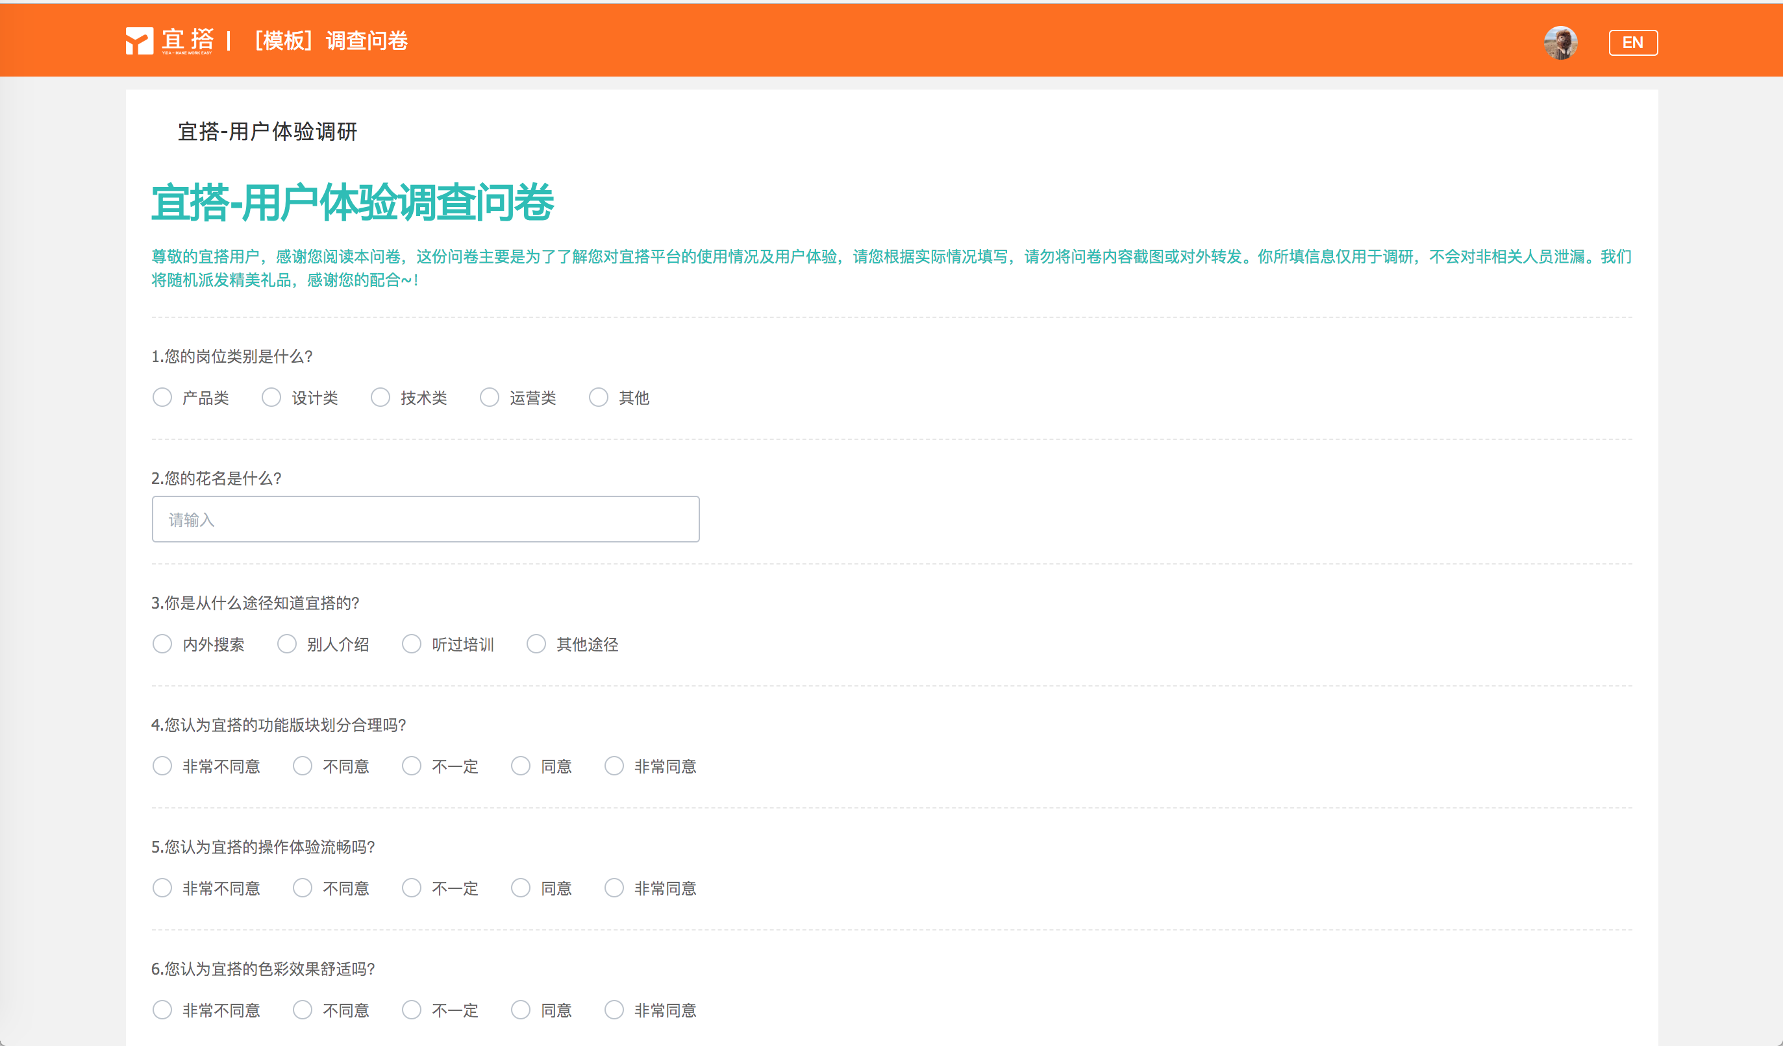Select 非常同意 for question 5
This screenshot has width=1783, height=1046.
pos(614,888)
